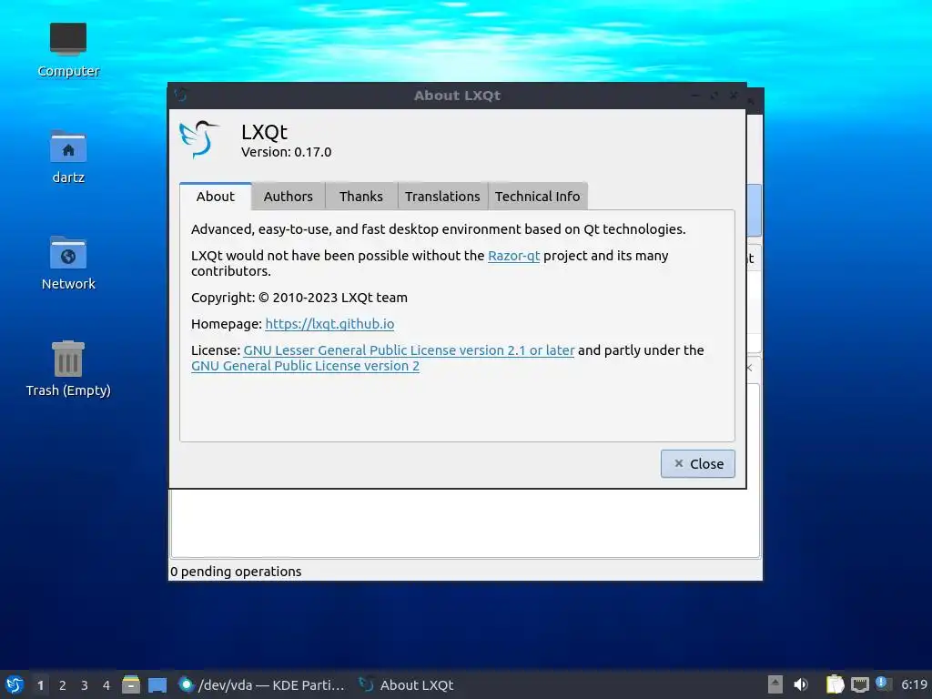Switch to the About tab
This screenshot has width=932, height=699.
tap(215, 197)
